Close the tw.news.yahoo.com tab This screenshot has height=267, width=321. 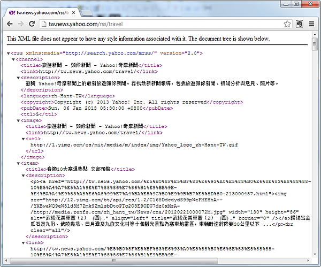click(73, 12)
